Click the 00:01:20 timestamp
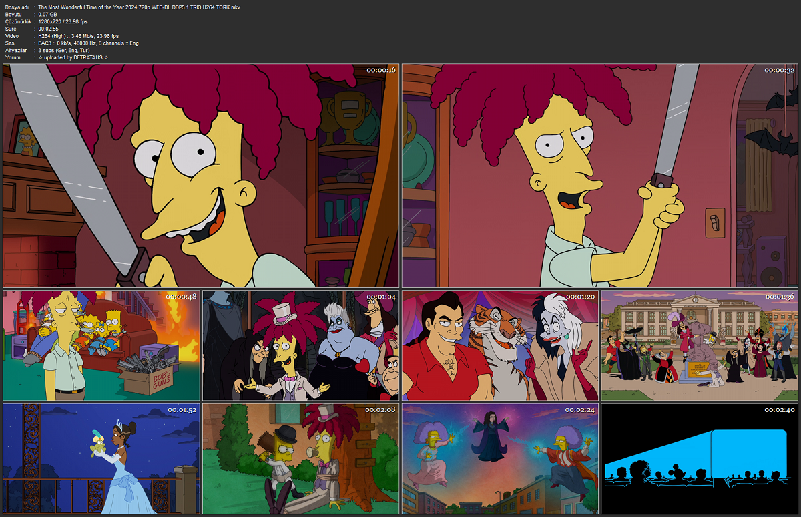This screenshot has width=801, height=517. coord(580,297)
